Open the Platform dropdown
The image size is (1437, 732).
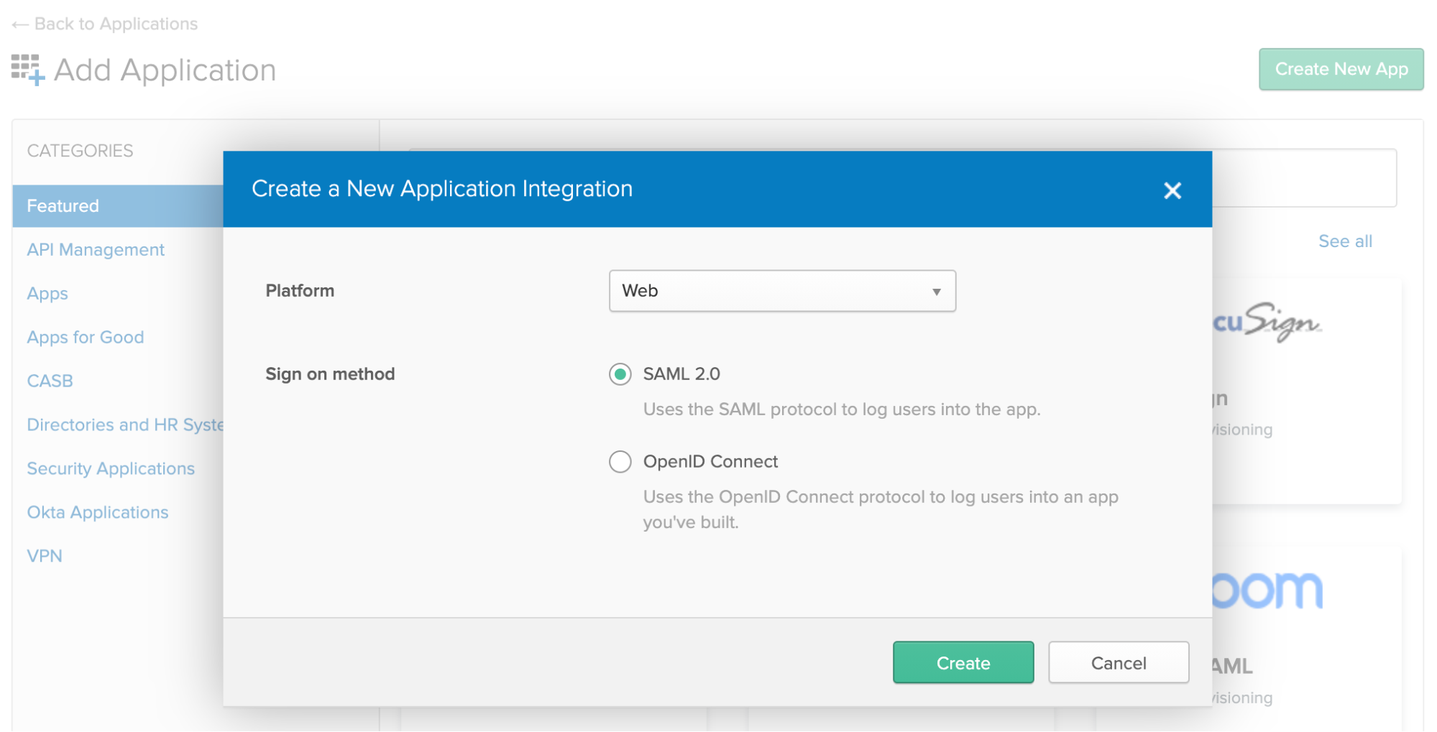[x=781, y=291]
